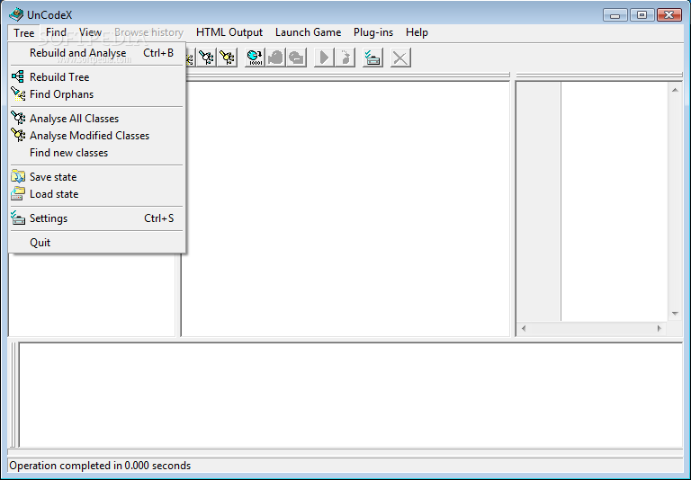This screenshot has height=480, width=691.
Task: Open the Plug-ins menu
Action: (x=373, y=32)
